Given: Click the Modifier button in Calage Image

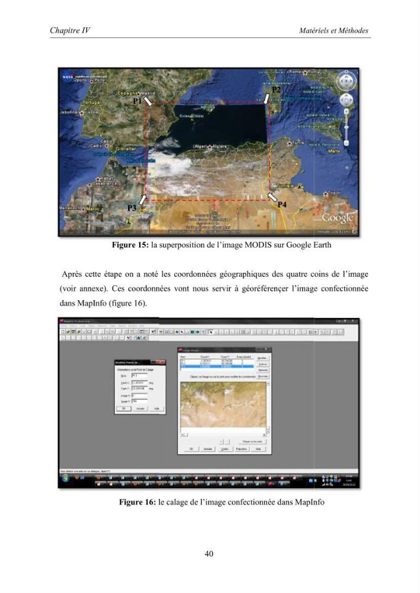Looking at the screenshot, I should click(x=263, y=358).
